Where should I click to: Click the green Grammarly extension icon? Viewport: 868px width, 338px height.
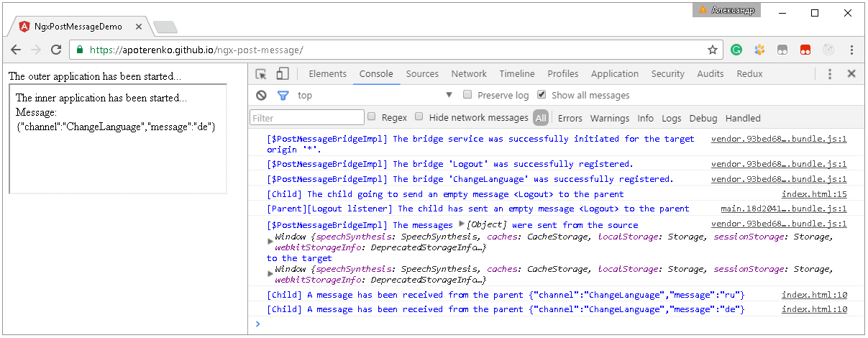pos(736,50)
